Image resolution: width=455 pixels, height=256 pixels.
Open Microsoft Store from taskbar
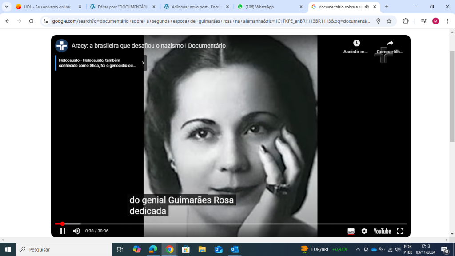tap(186, 249)
